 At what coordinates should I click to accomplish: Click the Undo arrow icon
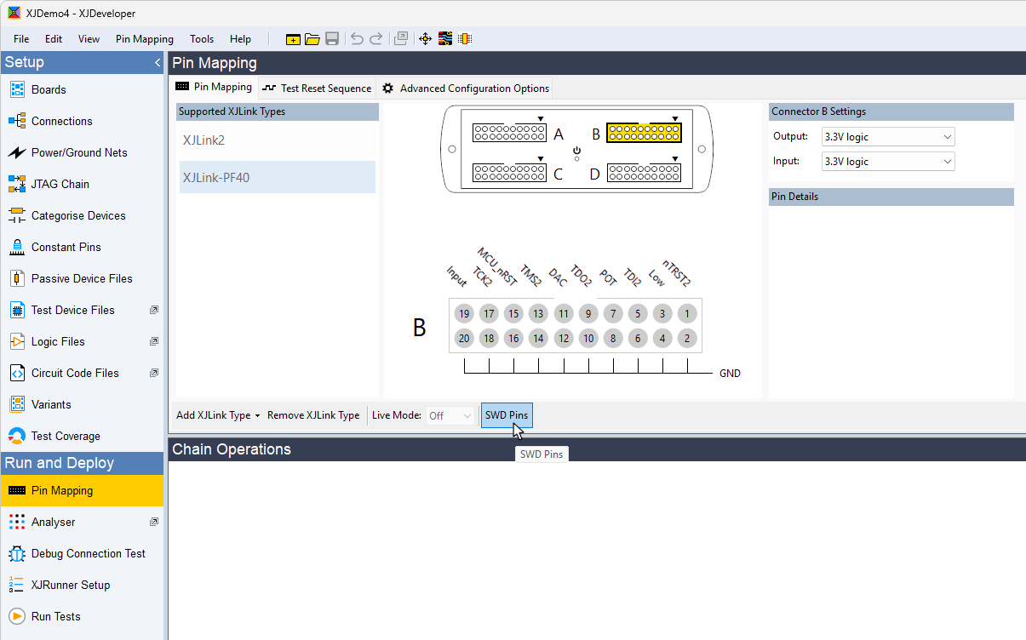(357, 39)
